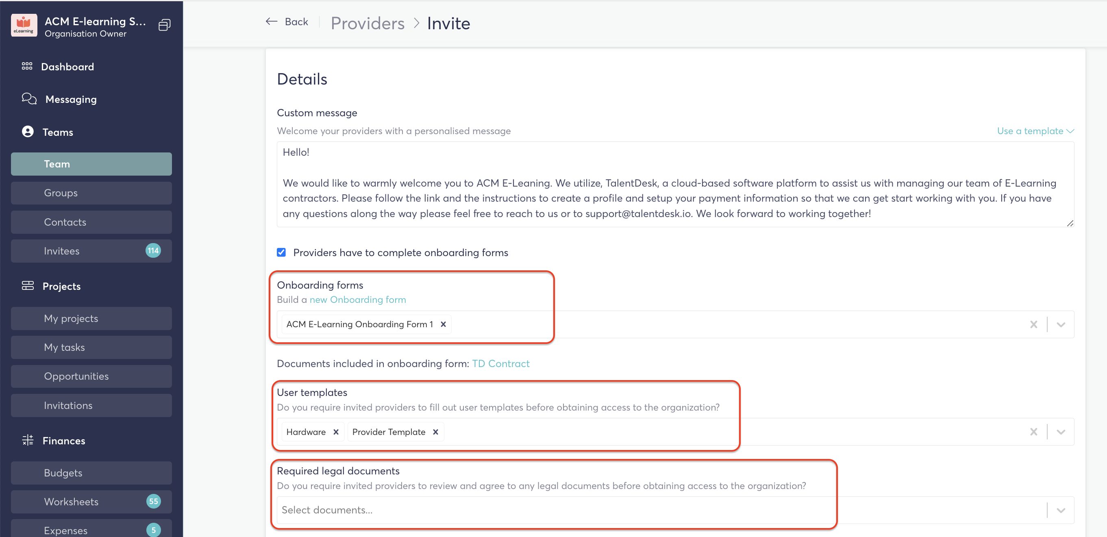Navigate to Providers breadcrumb

(x=368, y=23)
